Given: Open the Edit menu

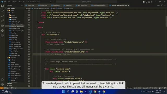Looking at the screenshot, I should (9, 2).
